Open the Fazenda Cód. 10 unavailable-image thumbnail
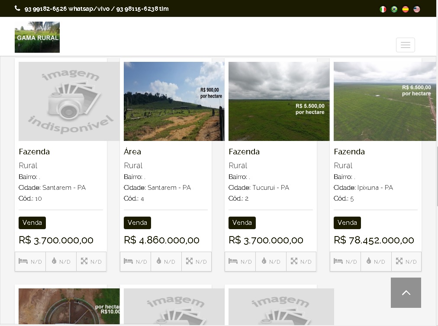 tap(69, 101)
